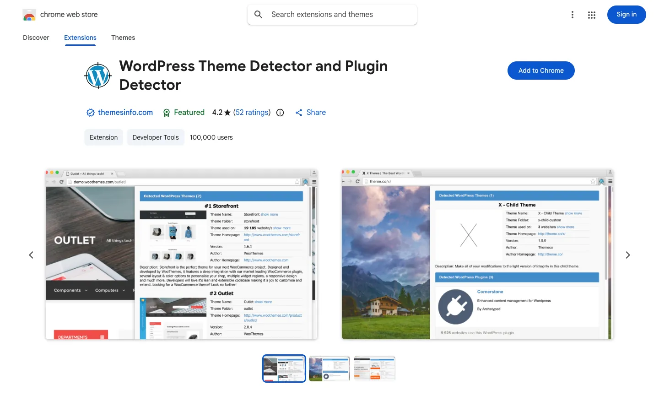Open the three-dot more options menu
The width and height of the screenshot is (659, 412).
click(572, 15)
